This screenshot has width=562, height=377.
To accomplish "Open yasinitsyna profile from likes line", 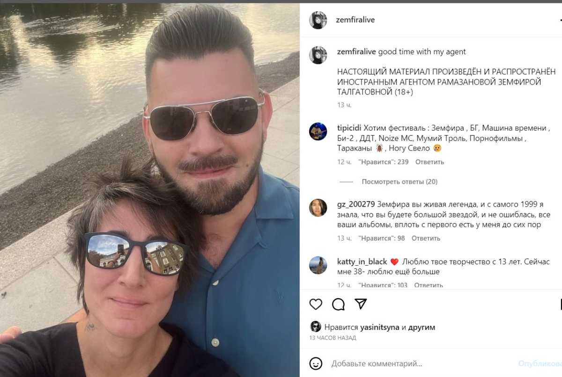I will coord(379,327).
